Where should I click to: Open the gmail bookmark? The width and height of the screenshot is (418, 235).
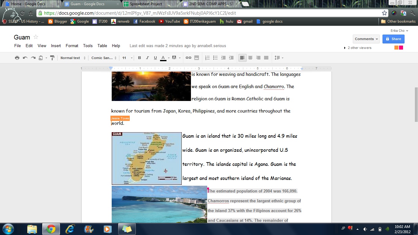(x=245, y=21)
